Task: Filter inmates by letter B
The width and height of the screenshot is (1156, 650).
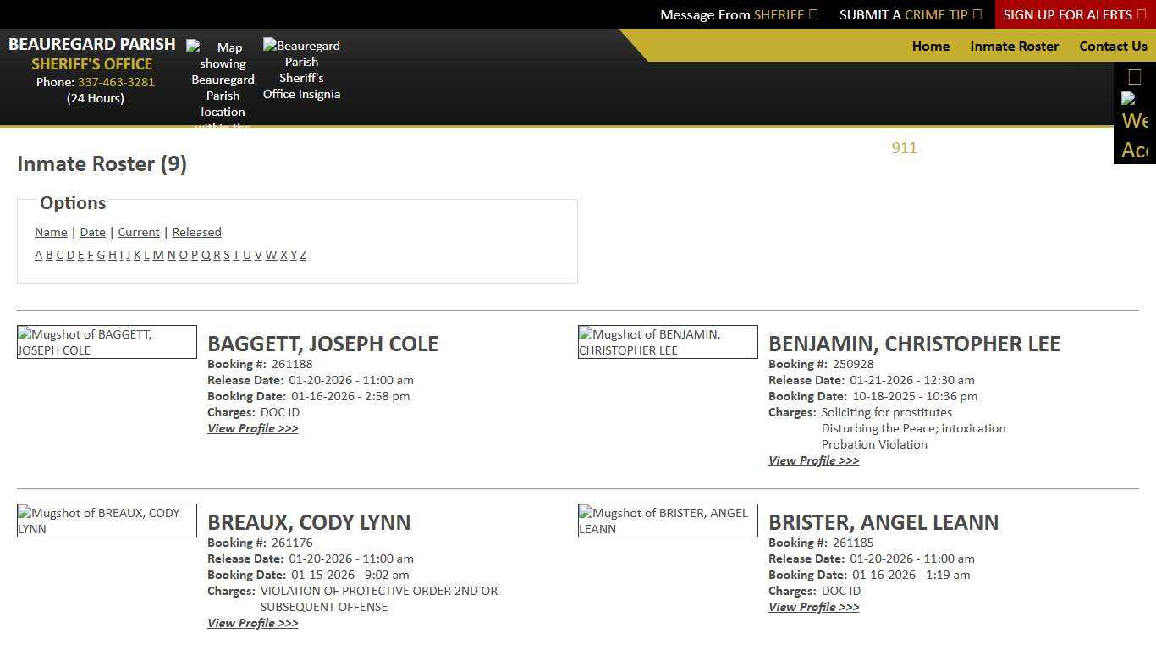Action: click(49, 255)
